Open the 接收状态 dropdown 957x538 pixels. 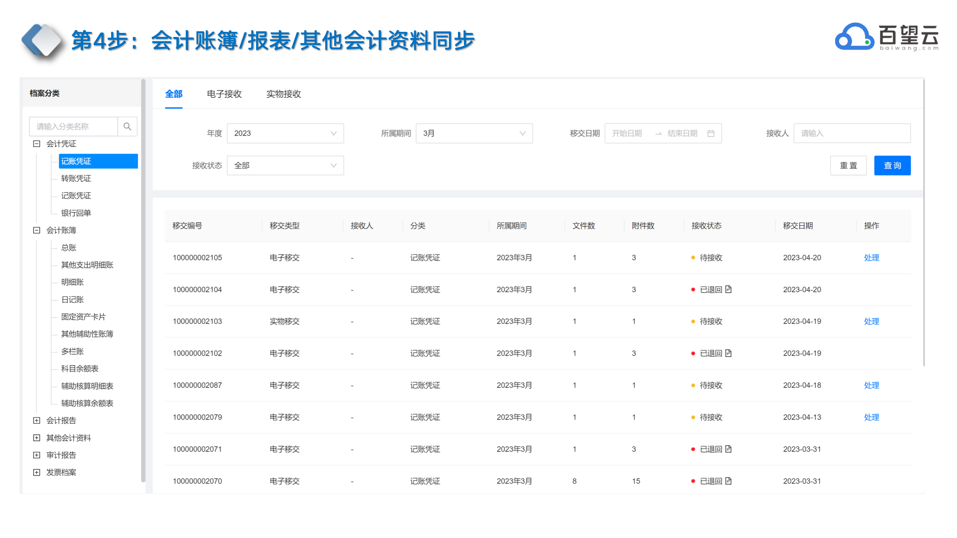[x=285, y=166]
